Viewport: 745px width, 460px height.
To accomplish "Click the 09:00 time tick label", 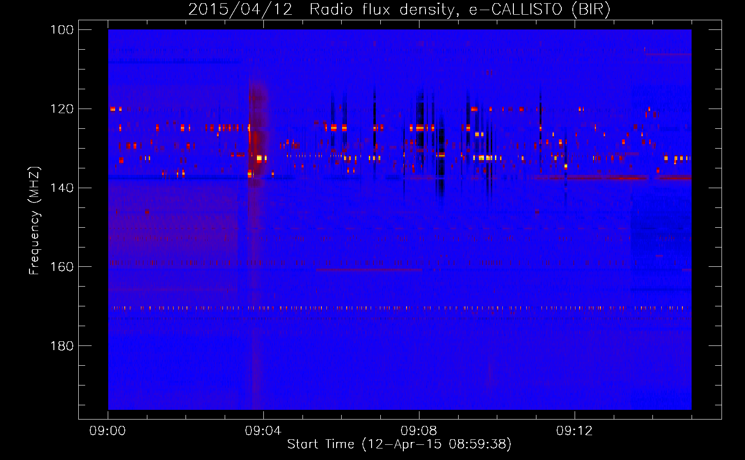I will pyautogui.click(x=108, y=431).
